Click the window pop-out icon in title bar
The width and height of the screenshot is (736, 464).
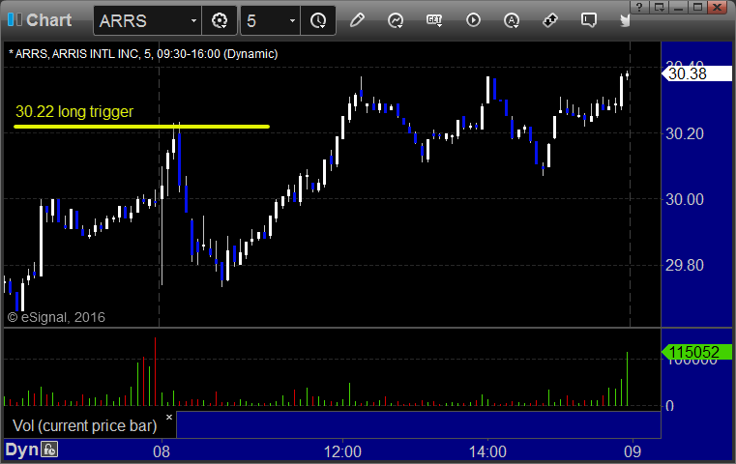[659, 7]
